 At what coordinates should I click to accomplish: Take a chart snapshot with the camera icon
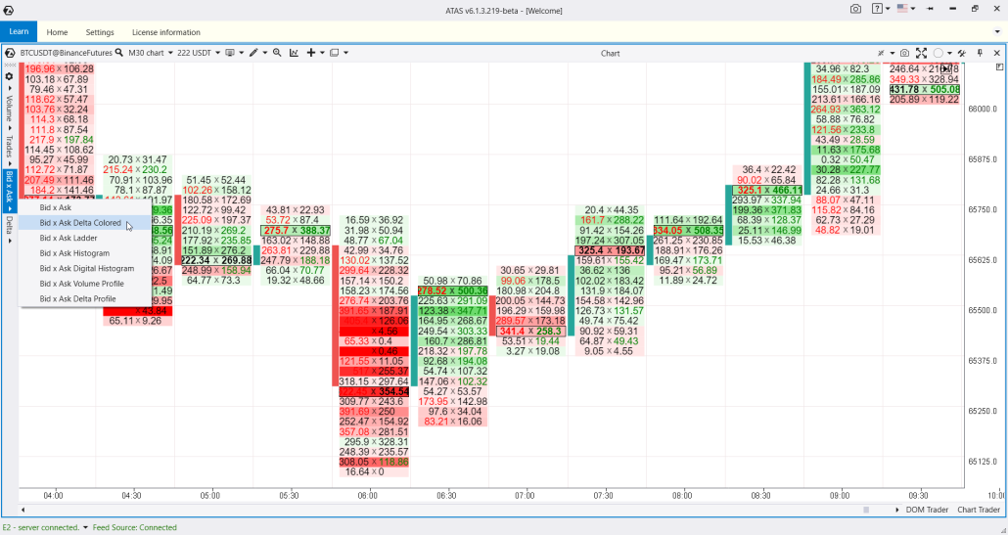pos(904,53)
